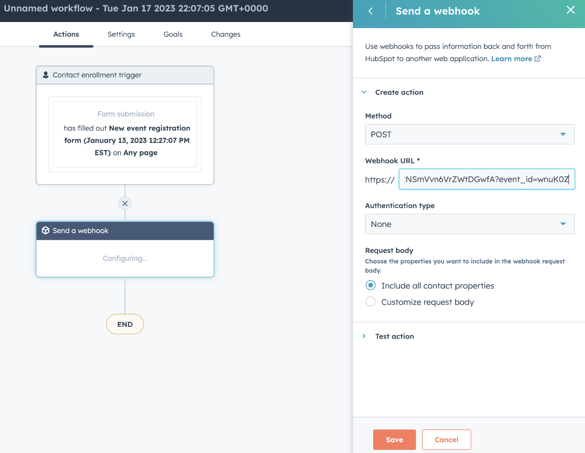
Task: Click the 'Request body' heading
Action: pos(389,250)
